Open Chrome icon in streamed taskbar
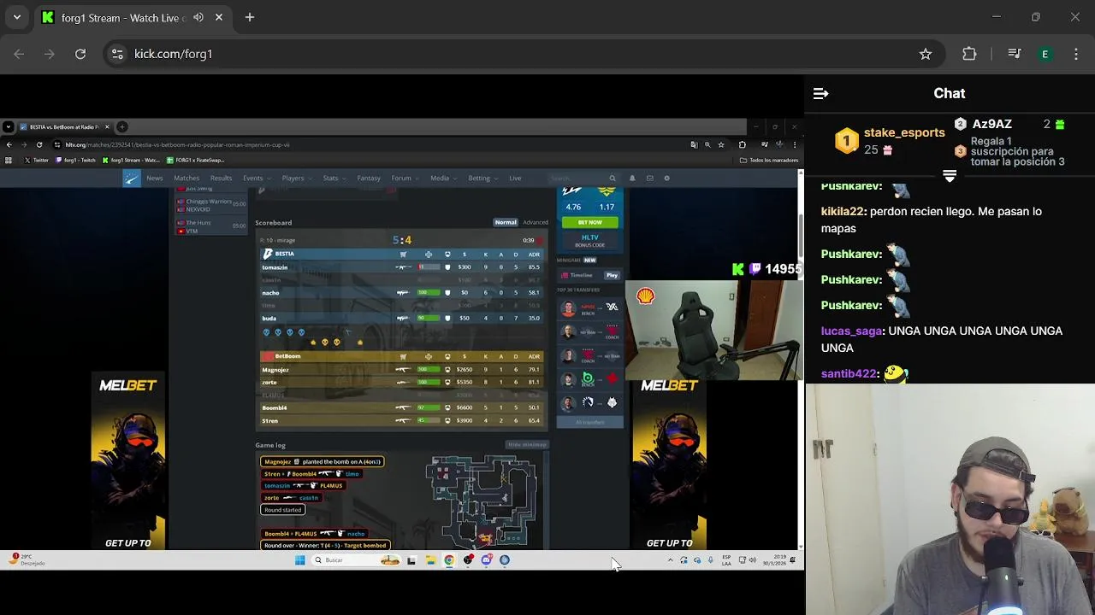The height and width of the screenshot is (615, 1095). tap(449, 560)
